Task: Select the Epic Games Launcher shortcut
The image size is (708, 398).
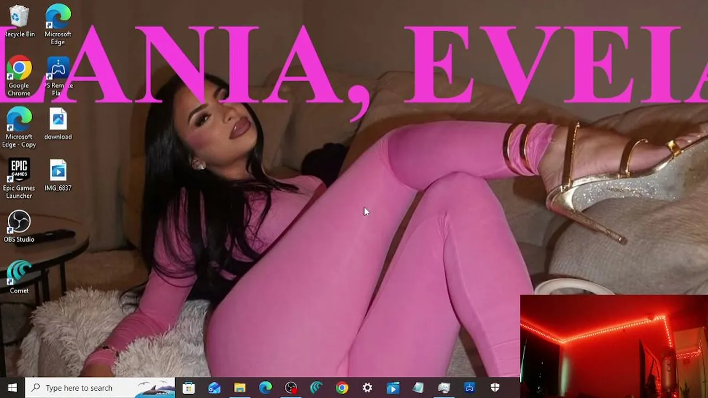Action: (19, 179)
